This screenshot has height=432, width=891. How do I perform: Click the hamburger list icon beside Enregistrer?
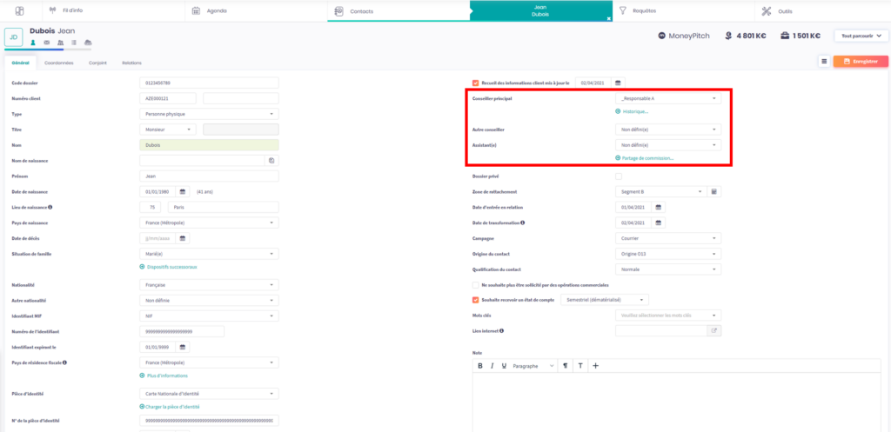click(x=823, y=62)
